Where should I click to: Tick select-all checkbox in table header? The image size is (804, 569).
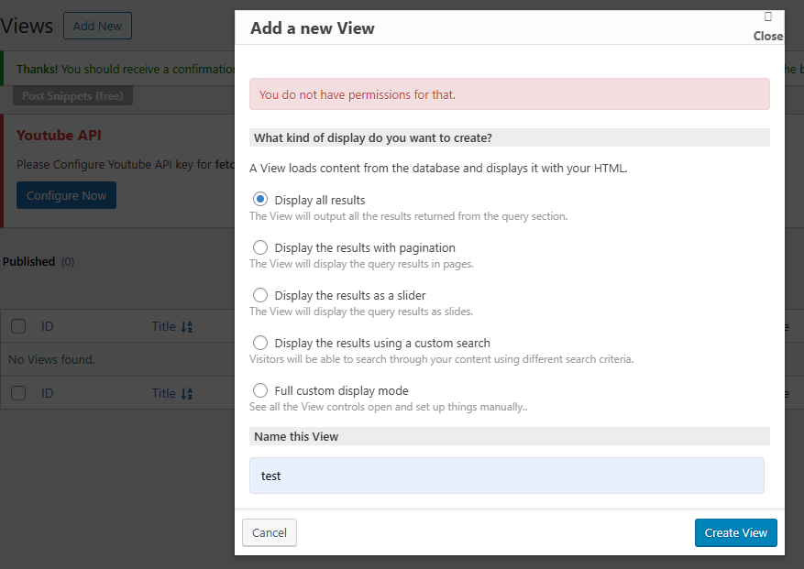pyautogui.click(x=18, y=326)
